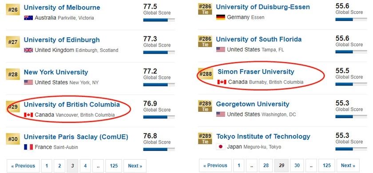Click Next in the left pagination
The width and height of the screenshot is (373, 173).
pyautogui.click(x=135, y=166)
